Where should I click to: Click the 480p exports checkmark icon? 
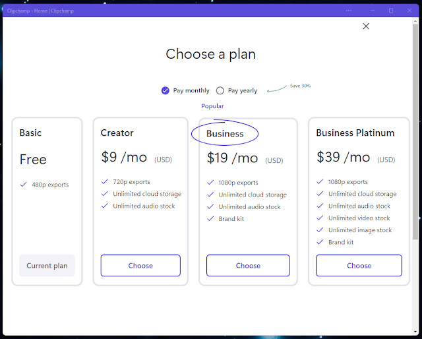[x=24, y=185]
